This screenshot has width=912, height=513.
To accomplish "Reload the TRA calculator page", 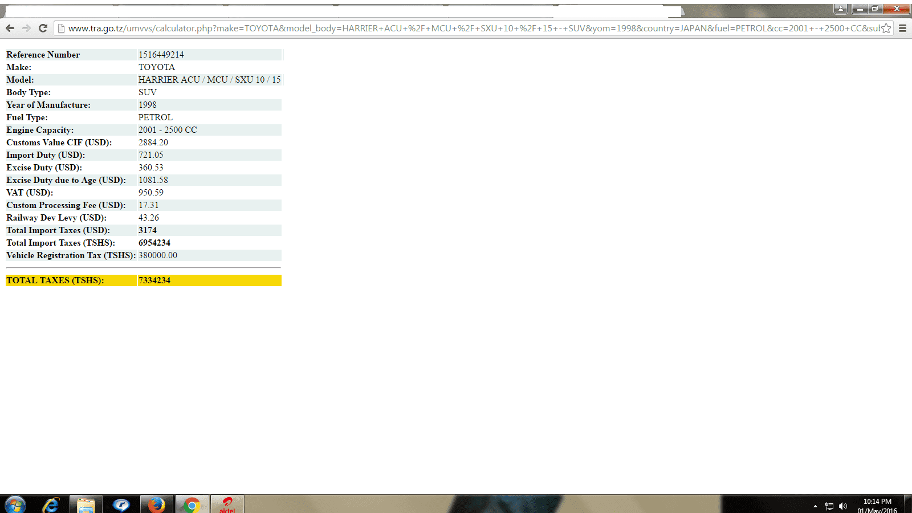I will (43, 28).
